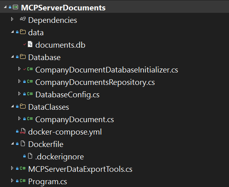Viewport: 229px width, 187px height.
Task: Expand CompanyDocumentsRepository.cs members arrow
Action: [x=19, y=81]
